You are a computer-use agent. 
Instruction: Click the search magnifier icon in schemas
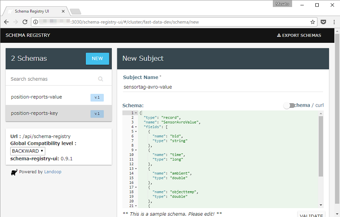[100, 79]
